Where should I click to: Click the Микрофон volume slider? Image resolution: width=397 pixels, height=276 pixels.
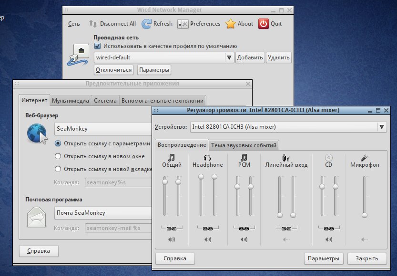(x=364, y=197)
